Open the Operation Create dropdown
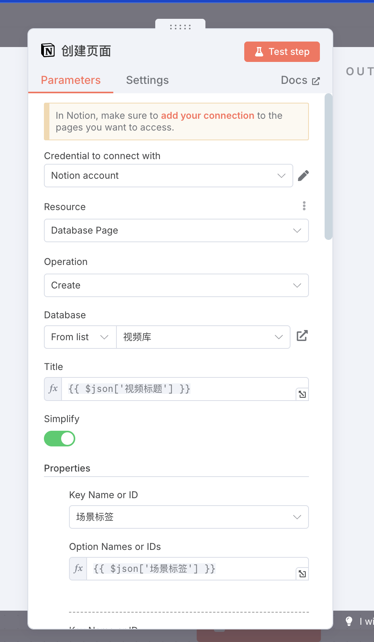Screen dimensions: 374x642 pos(176,285)
